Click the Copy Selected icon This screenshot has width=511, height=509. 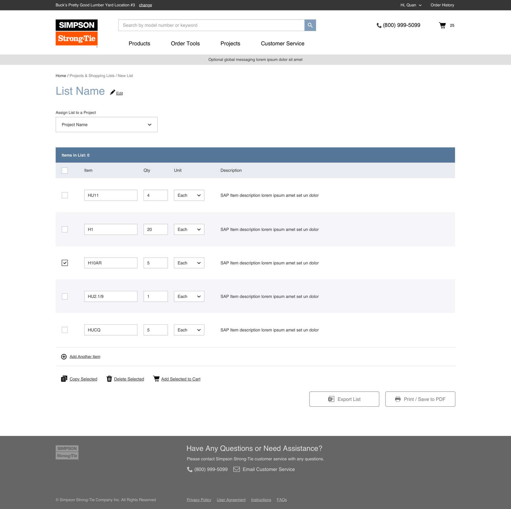pos(64,379)
